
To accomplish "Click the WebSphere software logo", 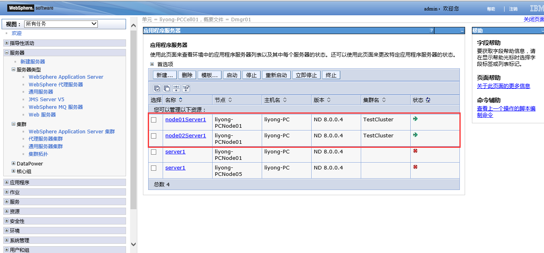I will pyautogui.click(x=31, y=8).
